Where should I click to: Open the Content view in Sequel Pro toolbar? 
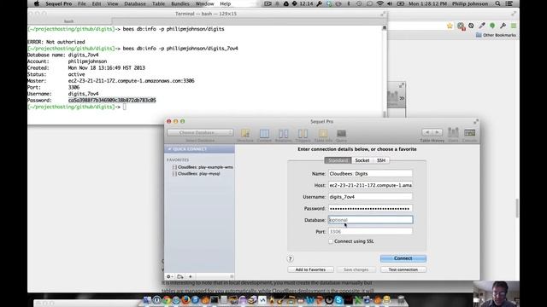click(264, 135)
